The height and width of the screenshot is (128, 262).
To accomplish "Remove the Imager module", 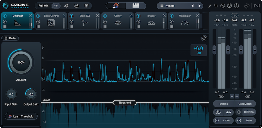I will click(164, 15).
